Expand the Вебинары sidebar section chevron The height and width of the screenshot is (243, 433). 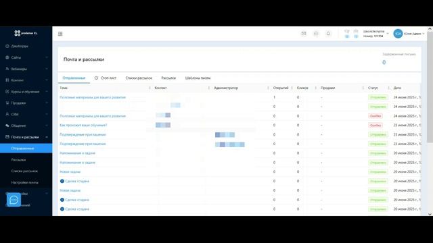tap(47, 69)
